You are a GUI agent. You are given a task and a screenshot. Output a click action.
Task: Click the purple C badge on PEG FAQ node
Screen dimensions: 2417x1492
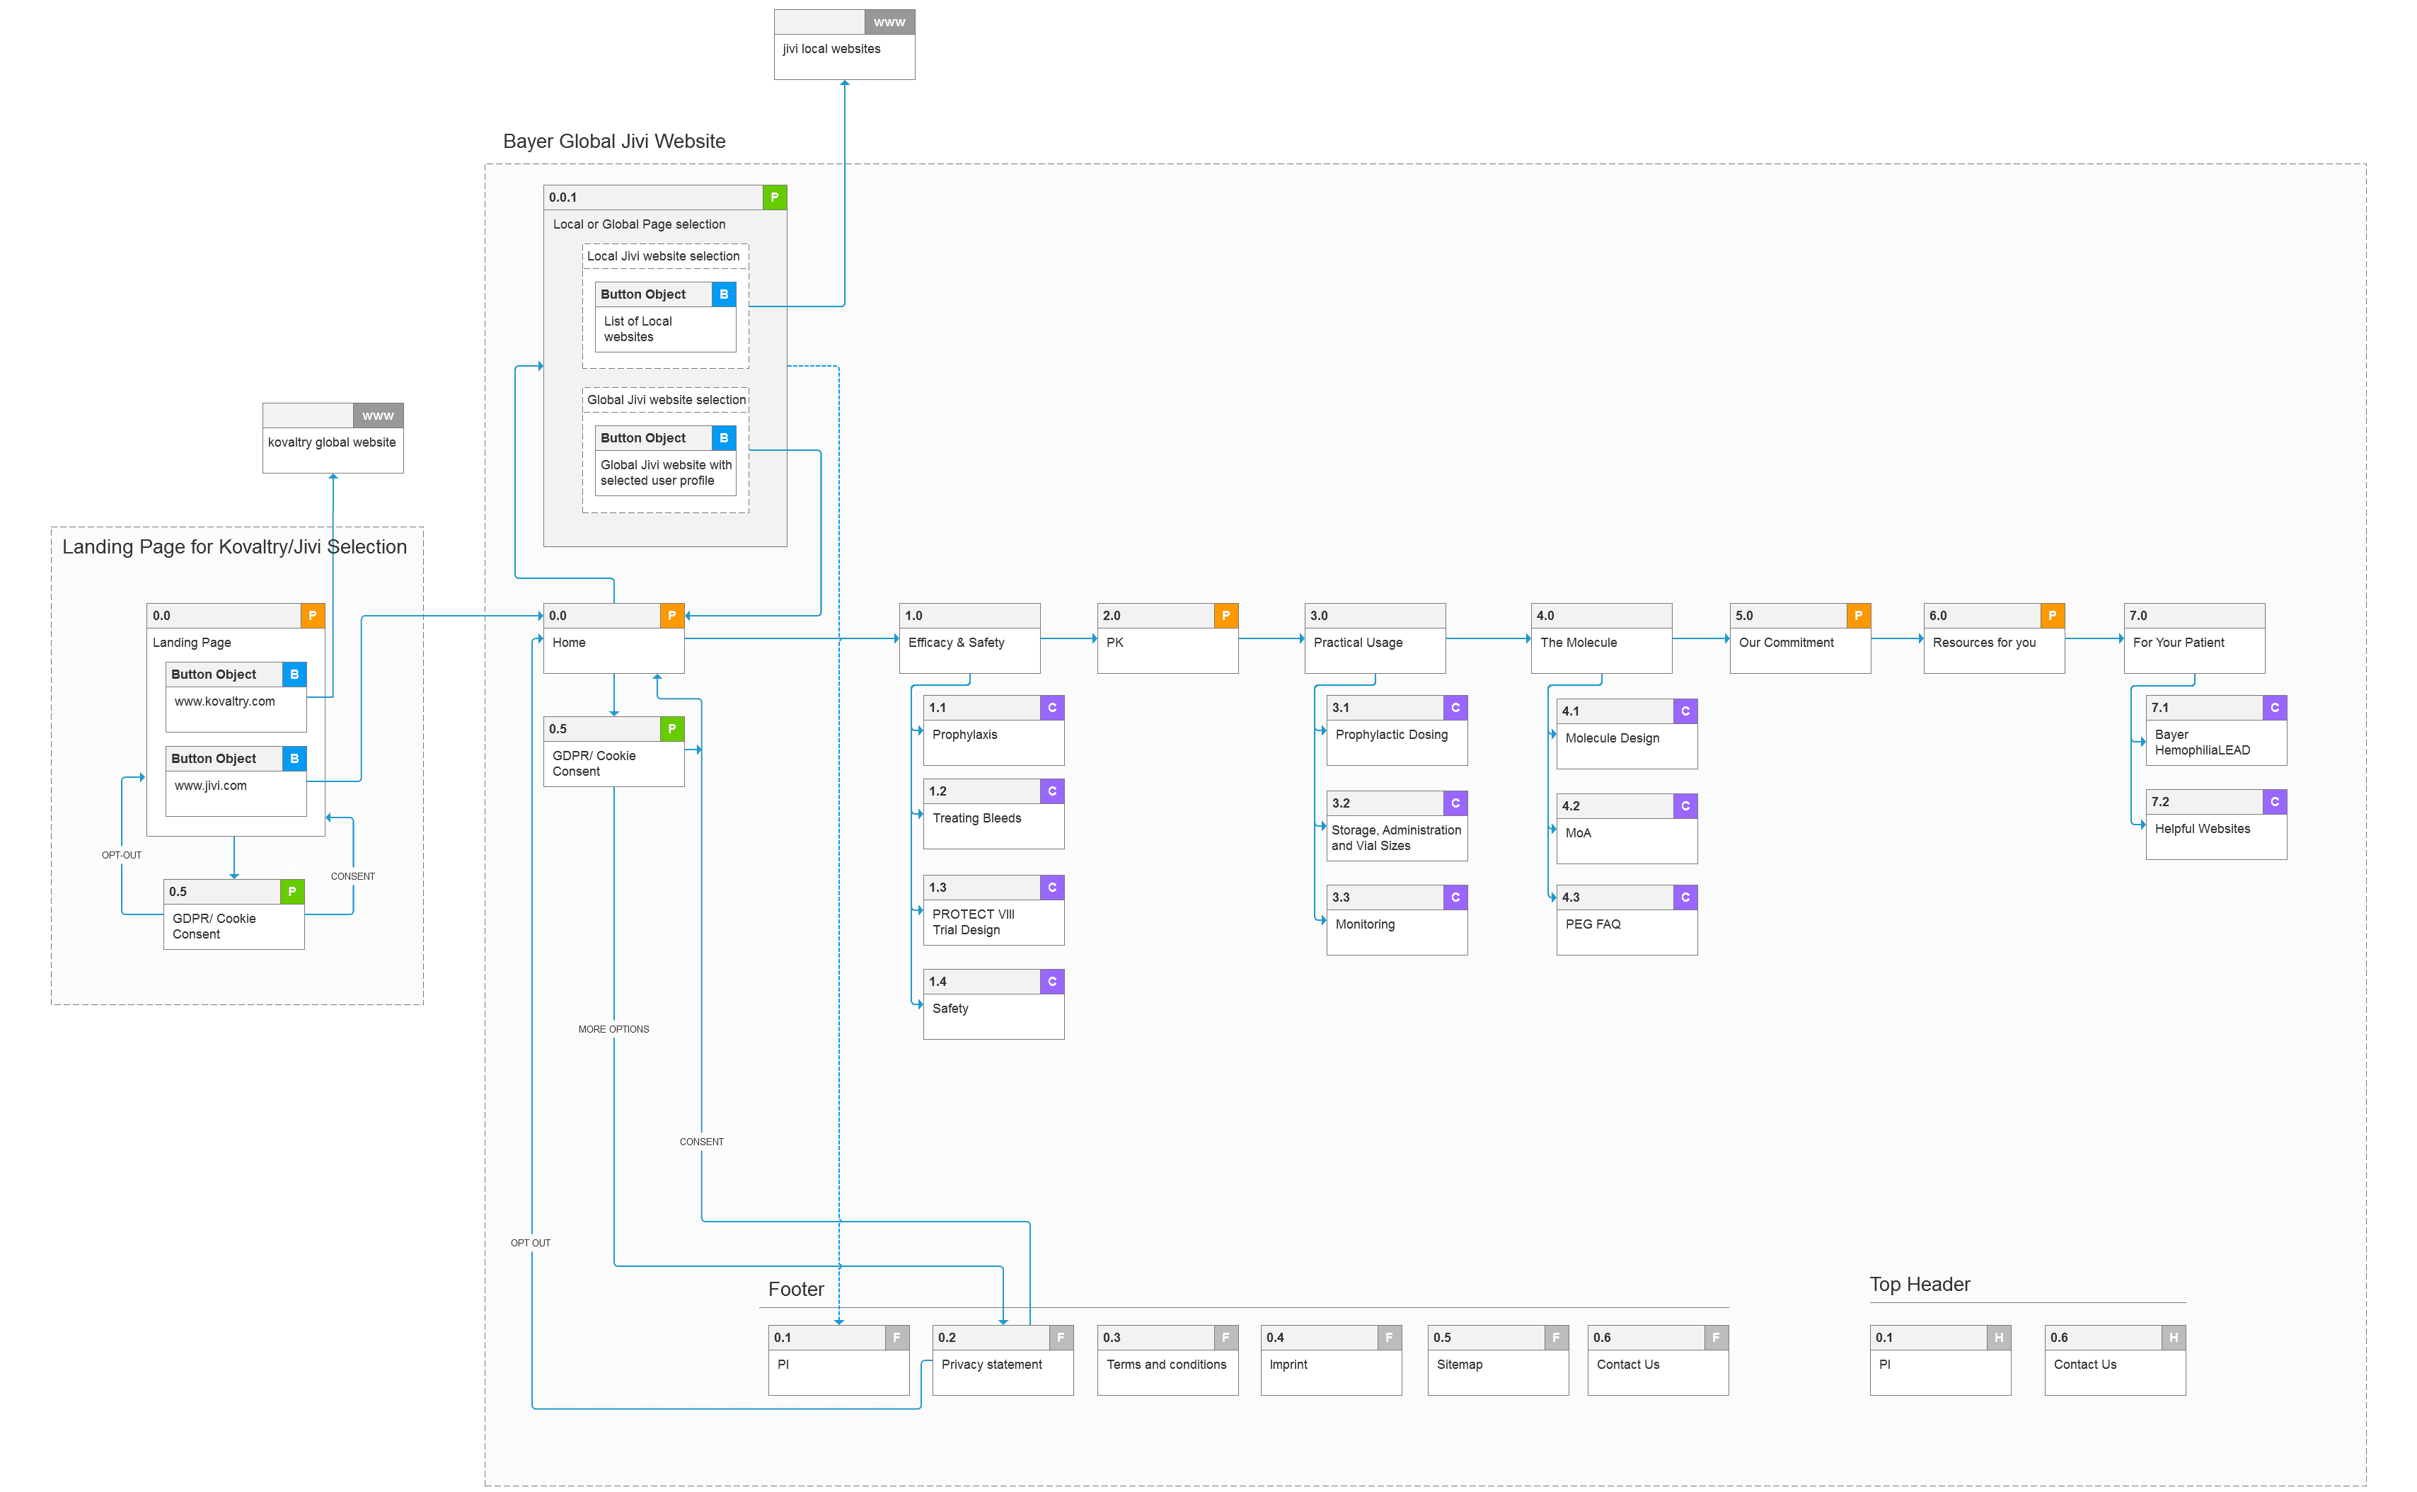click(1685, 897)
